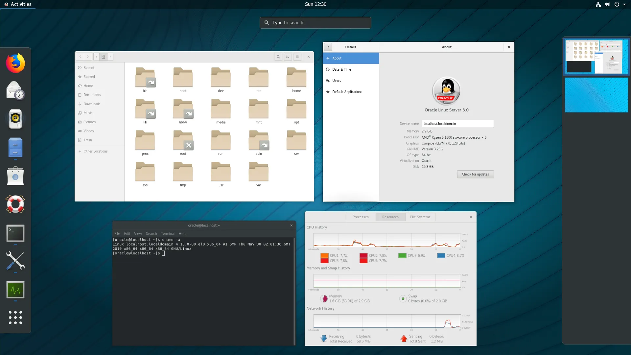The width and height of the screenshot is (631, 355).
Task: Open Evolution mail from the dock
Action: (x=15, y=91)
